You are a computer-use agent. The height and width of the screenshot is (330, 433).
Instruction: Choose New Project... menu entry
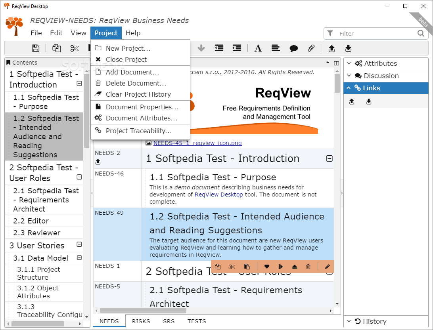pyautogui.click(x=140, y=48)
